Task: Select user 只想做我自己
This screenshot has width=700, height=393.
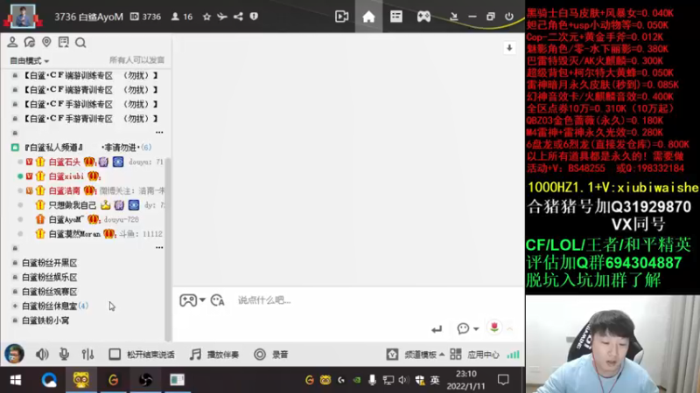Action: point(72,205)
